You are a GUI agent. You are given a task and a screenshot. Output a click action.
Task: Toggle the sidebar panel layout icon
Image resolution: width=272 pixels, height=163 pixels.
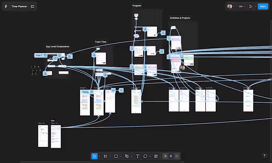click(x=32, y=6)
